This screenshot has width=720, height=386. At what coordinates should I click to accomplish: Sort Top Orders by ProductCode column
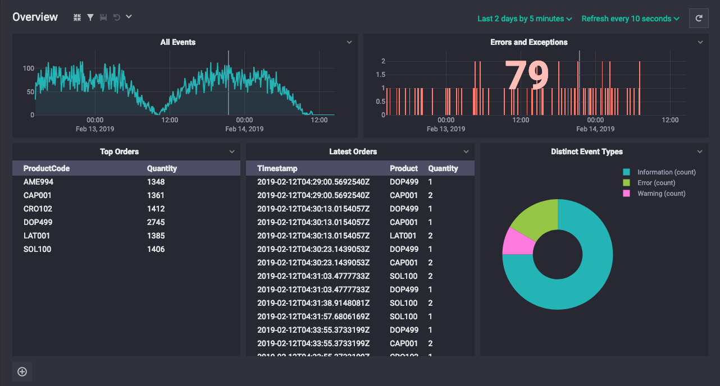(x=47, y=168)
